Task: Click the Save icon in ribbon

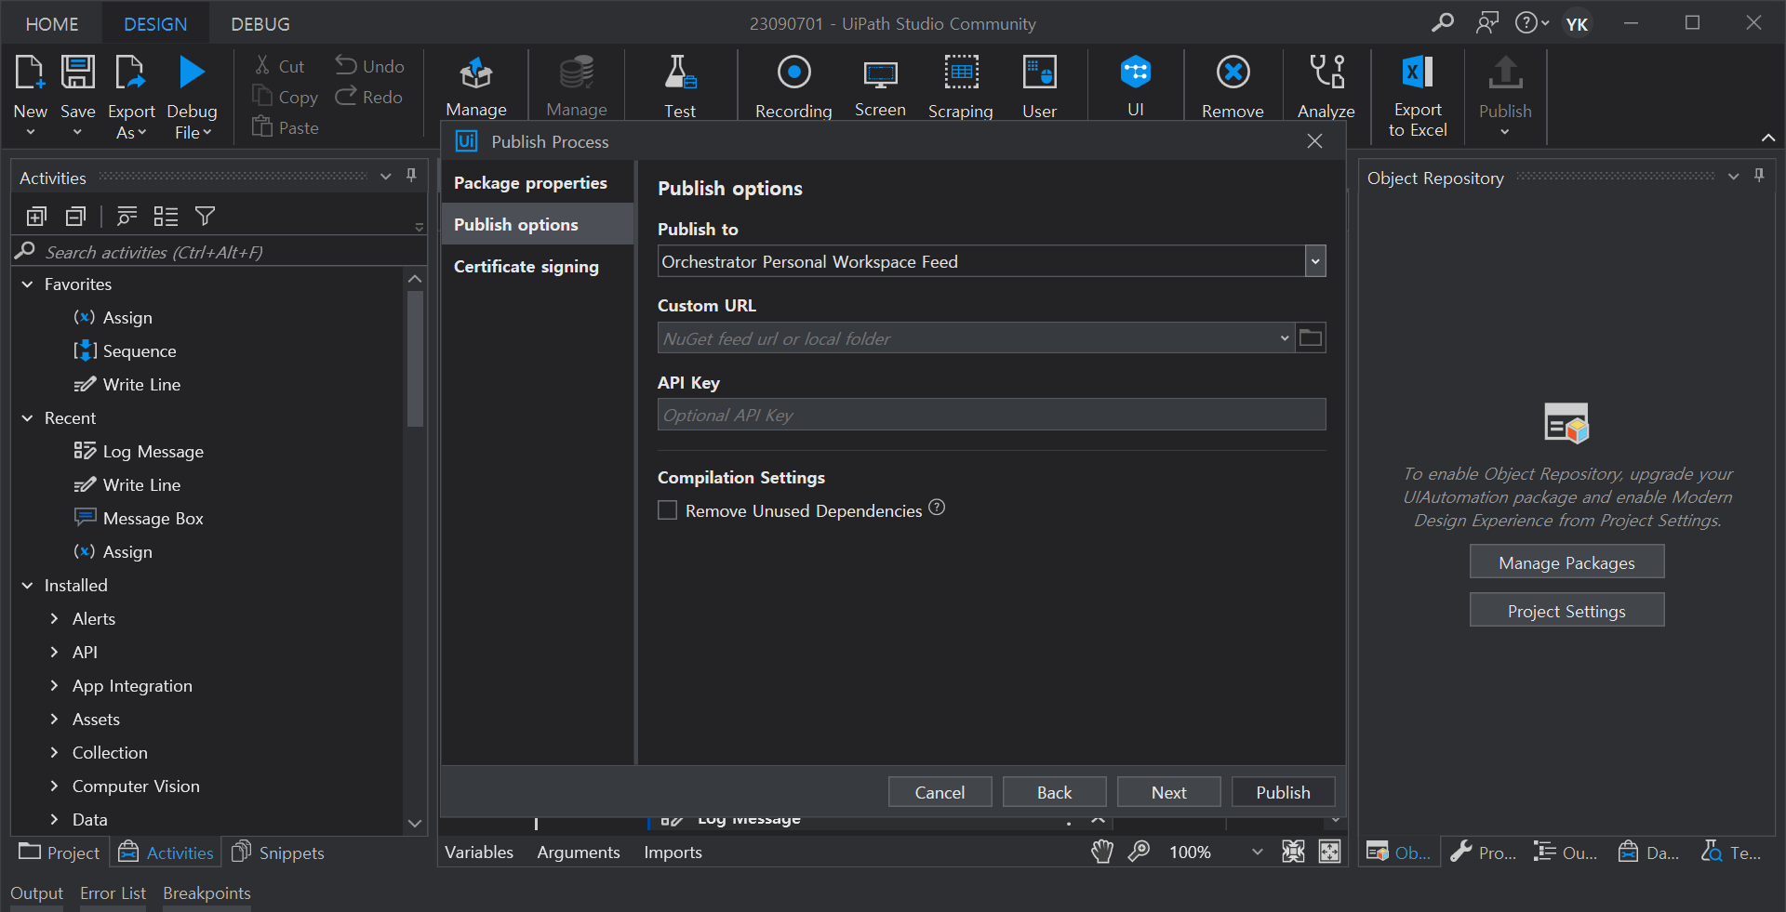Action: tap(78, 73)
